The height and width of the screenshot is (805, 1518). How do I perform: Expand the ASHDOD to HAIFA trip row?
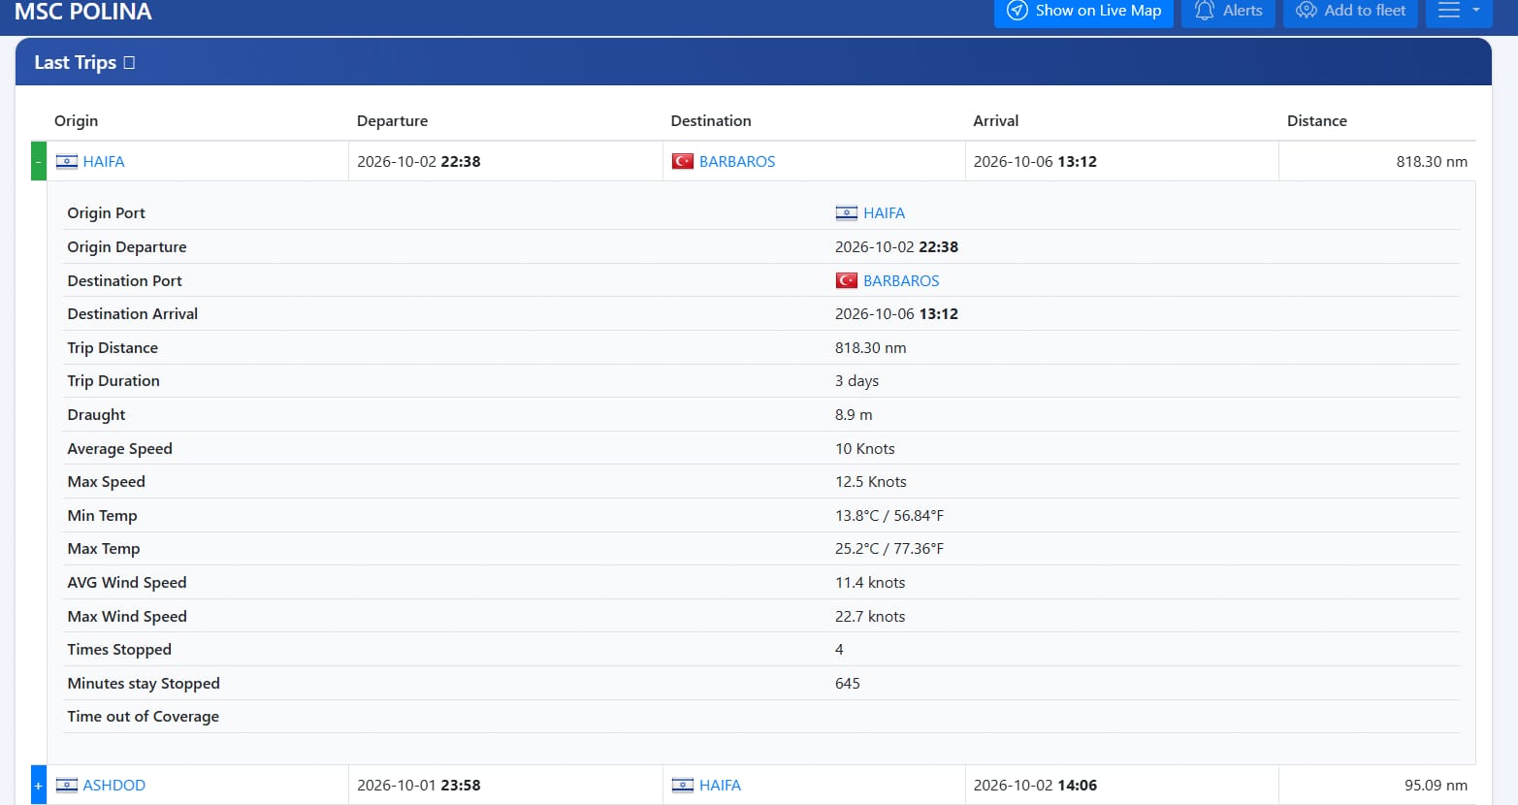click(39, 785)
